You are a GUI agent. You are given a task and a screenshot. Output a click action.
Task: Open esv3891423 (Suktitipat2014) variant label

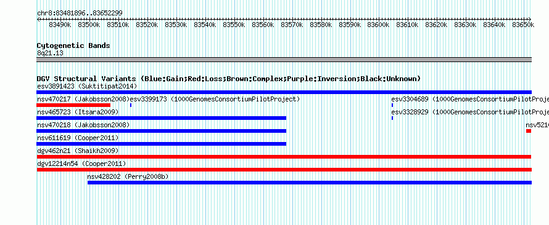pos(87,86)
